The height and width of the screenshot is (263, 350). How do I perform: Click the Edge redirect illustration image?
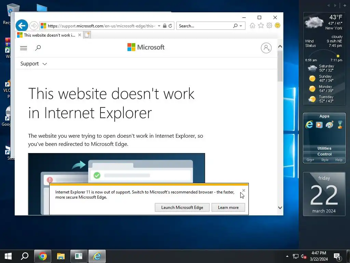[116, 168]
